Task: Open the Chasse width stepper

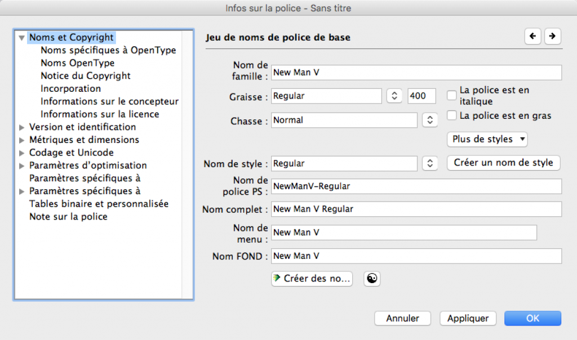Action: point(429,120)
